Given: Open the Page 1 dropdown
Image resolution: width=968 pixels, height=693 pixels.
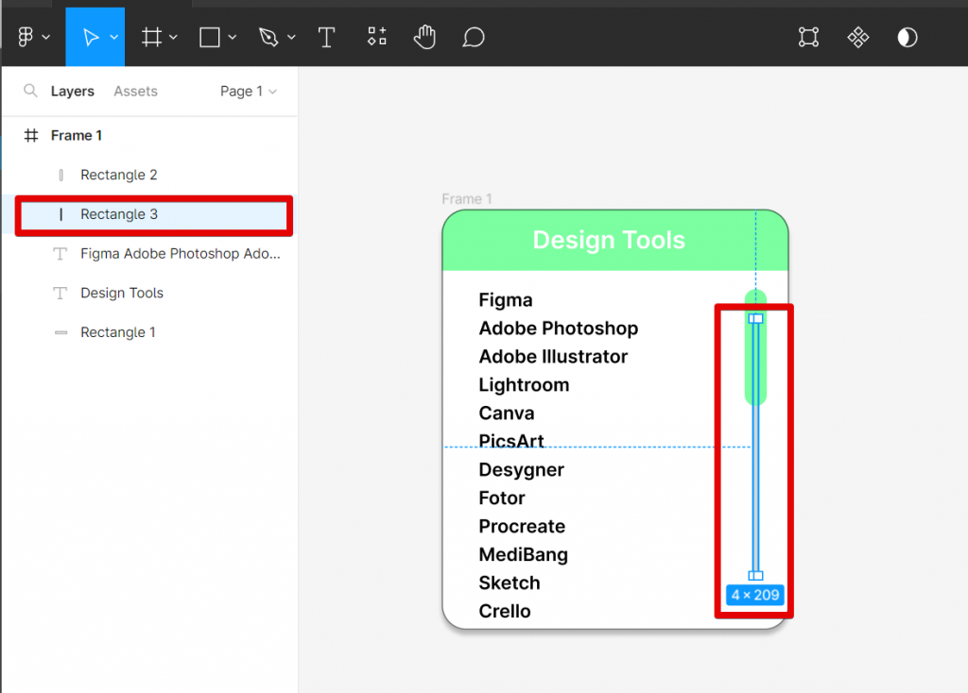Looking at the screenshot, I should [x=249, y=92].
